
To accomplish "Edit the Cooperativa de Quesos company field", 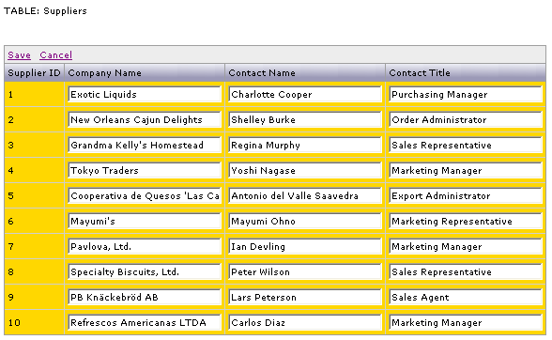I will (x=145, y=196).
